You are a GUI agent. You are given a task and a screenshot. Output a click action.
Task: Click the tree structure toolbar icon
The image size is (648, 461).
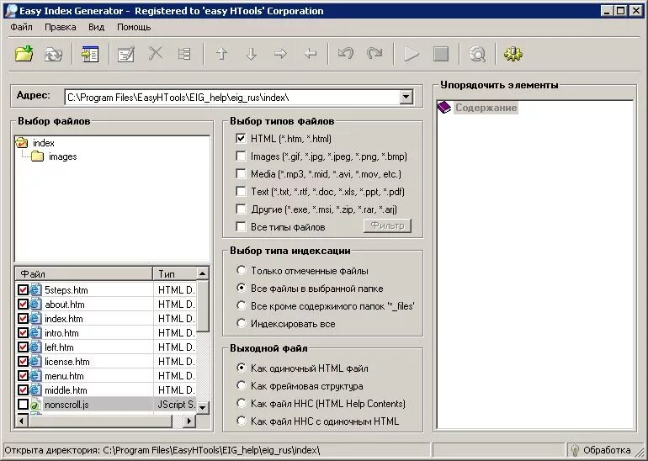tap(184, 54)
